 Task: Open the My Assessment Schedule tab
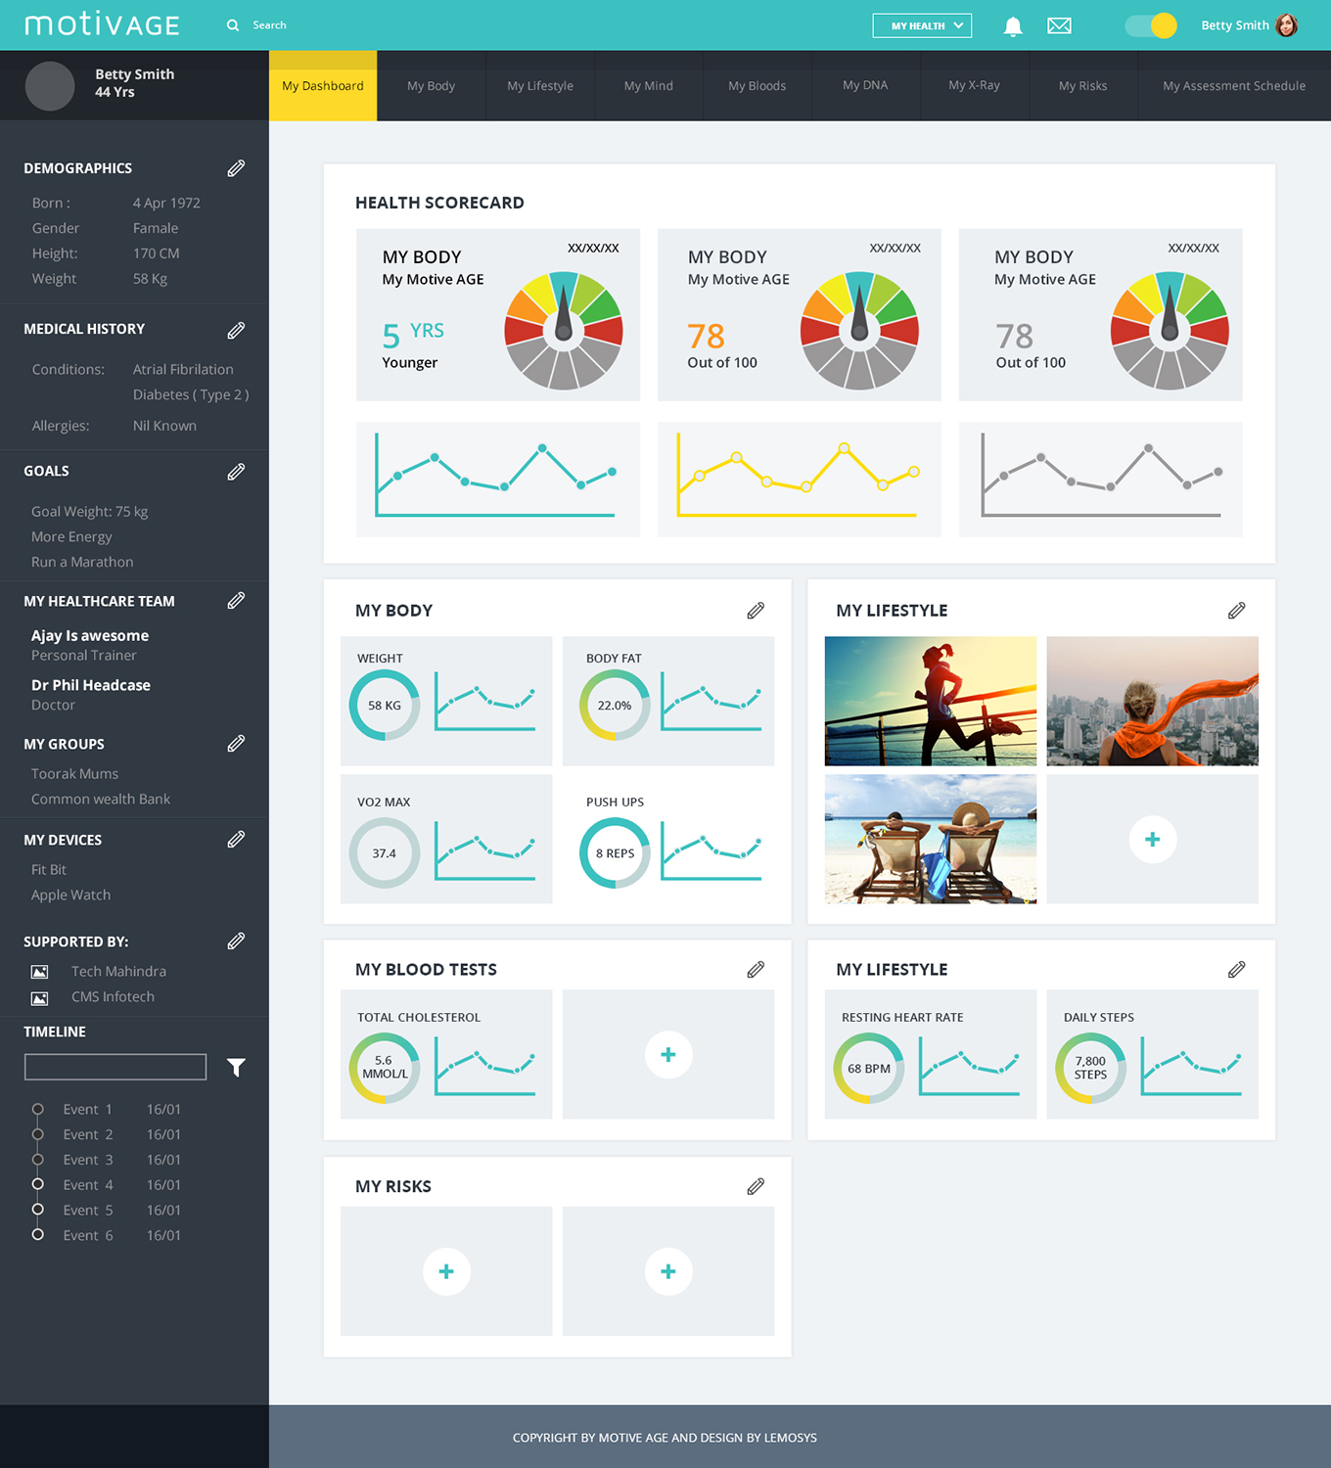point(1233,86)
